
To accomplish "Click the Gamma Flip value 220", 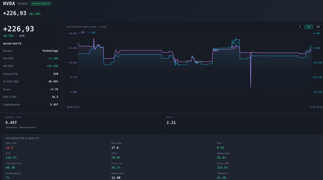I will (x=55, y=74).
